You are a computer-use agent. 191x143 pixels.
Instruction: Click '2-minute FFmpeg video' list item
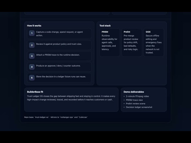137,96
